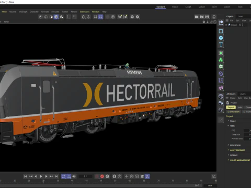Image resolution: width=251 pixels, height=188 pixels.
Task: Open the Animate menu
Action: (45, 11)
